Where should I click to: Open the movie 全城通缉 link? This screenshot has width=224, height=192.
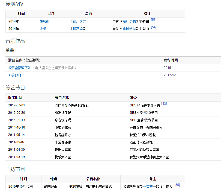pyautogui.click(x=129, y=29)
